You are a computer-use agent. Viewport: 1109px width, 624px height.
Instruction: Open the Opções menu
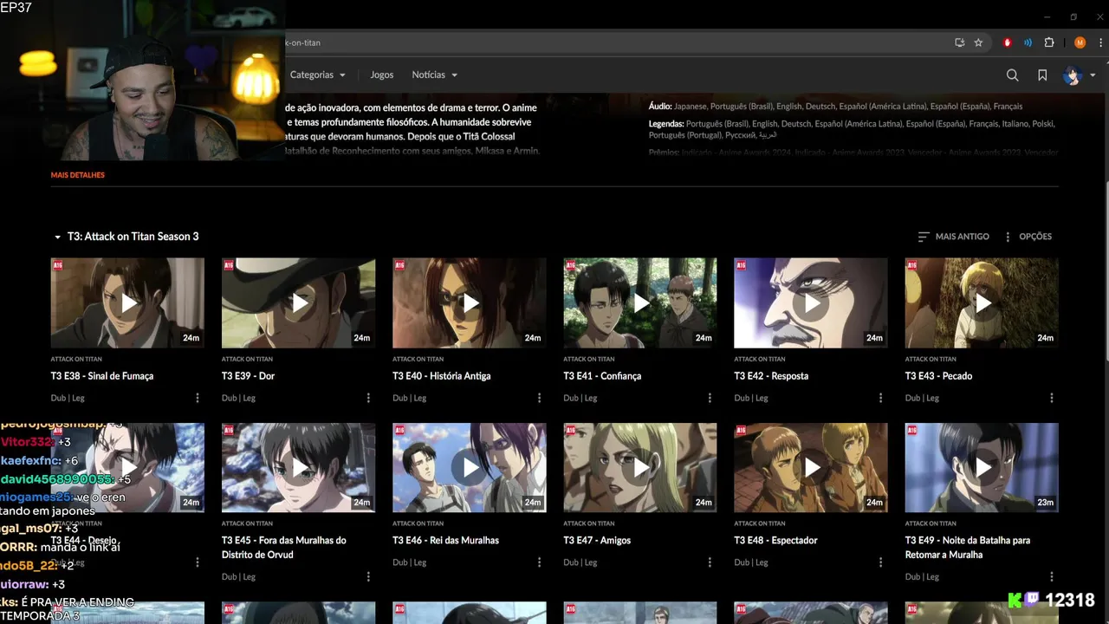tap(1028, 237)
